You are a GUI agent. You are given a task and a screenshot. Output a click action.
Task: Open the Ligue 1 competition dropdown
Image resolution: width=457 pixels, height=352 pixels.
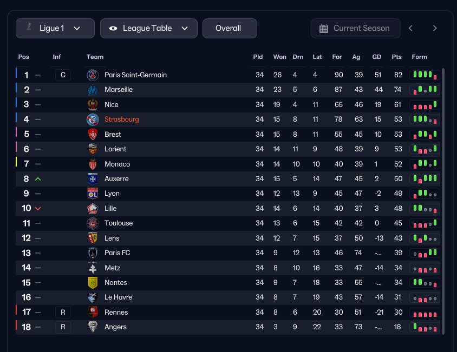pyautogui.click(x=55, y=28)
